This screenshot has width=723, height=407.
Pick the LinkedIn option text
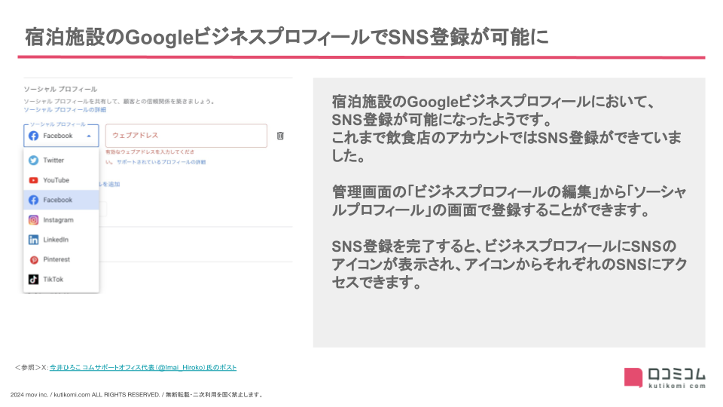(56, 240)
